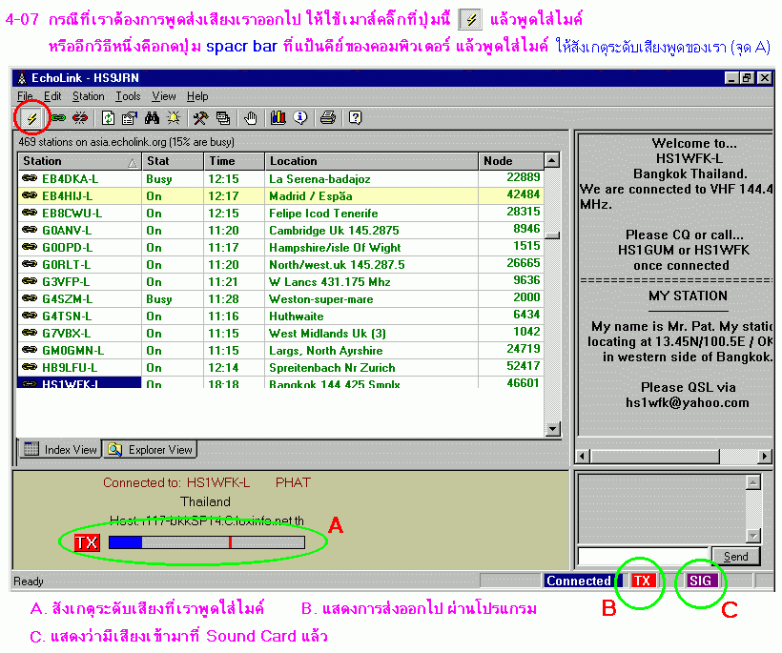Image resolution: width=782 pixels, height=653 pixels.
Task: Click the TX status bar indicator
Action: 642,581
